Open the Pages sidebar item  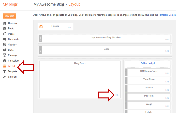pyautogui.click(x=11, y=34)
